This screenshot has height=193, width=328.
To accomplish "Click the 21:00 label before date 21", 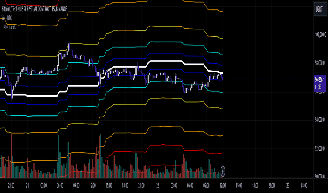I will click(x=11, y=186).
